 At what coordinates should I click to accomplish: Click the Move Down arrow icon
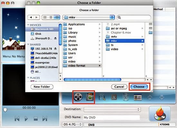(162, 97)
